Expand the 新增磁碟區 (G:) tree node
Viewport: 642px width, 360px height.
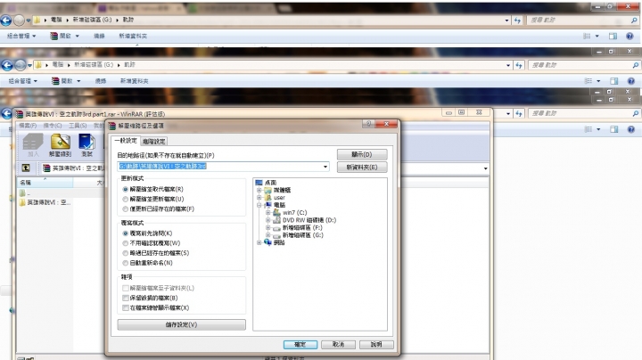(267, 235)
